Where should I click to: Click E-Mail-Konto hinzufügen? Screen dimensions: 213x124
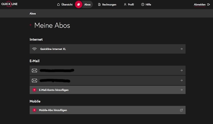[x=108, y=90]
